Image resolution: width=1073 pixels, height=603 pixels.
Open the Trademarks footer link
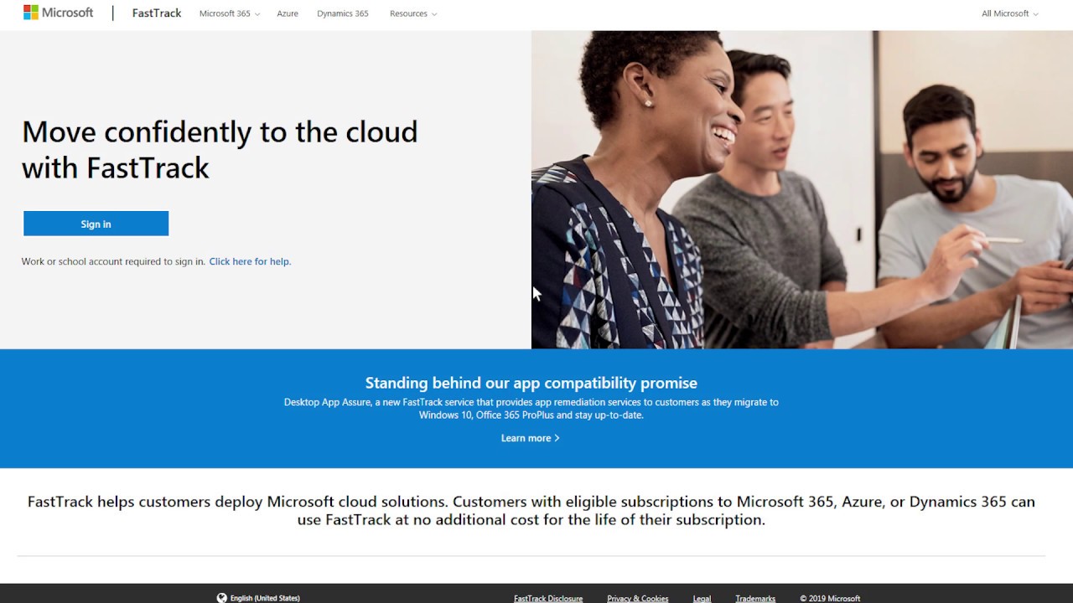click(755, 599)
